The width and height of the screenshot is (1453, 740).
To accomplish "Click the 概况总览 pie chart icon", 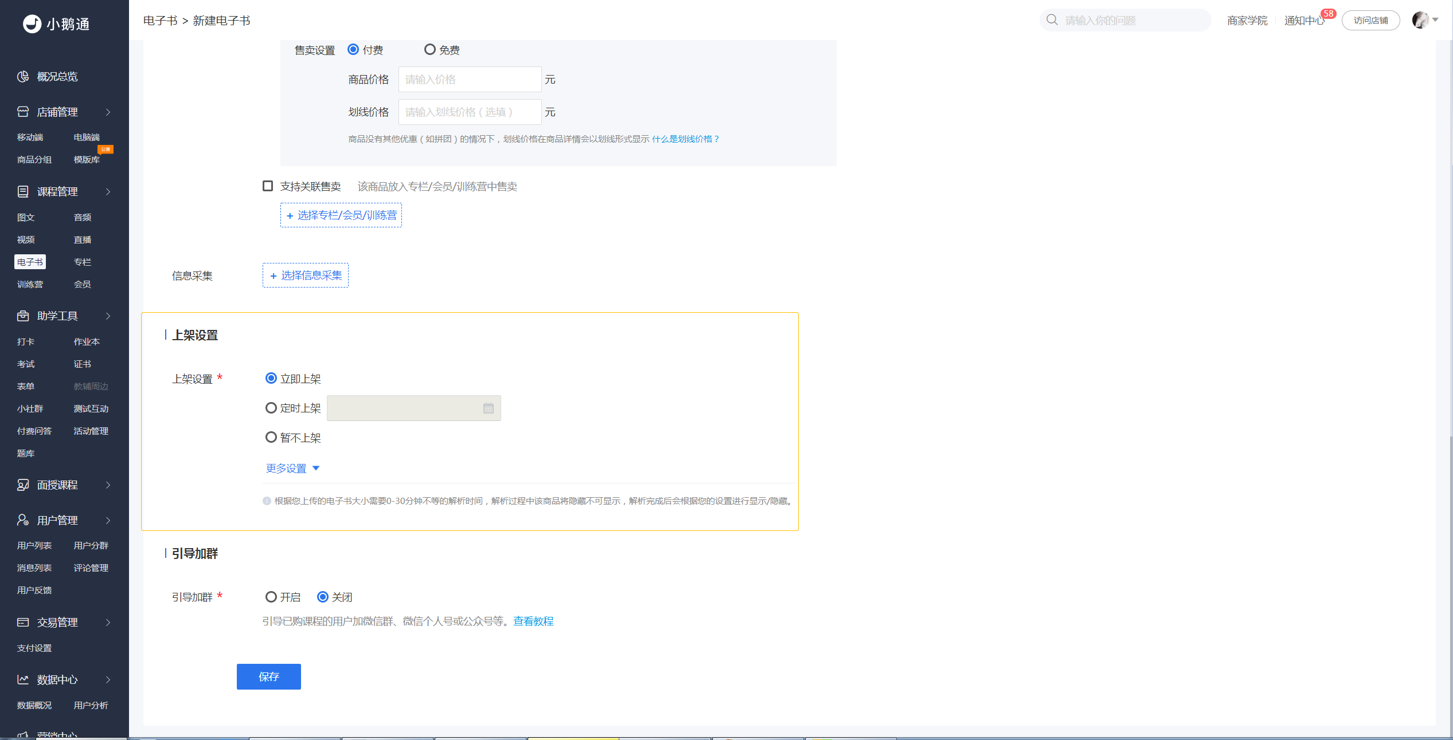I will point(23,77).
